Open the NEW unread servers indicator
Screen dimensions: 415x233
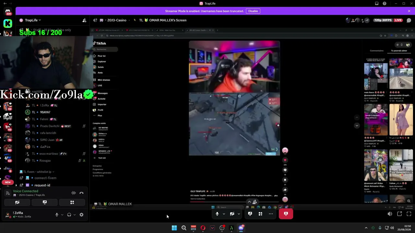point(8,182)
